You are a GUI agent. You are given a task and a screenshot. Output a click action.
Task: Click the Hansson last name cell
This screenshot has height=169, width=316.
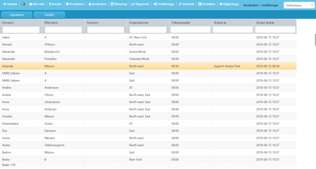(x=50, y=131)
